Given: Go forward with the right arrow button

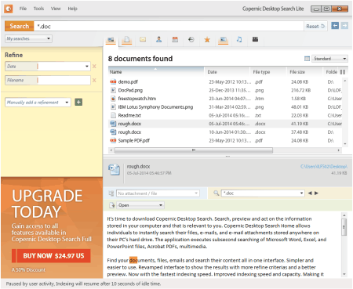Looking at the screenshot, I should tap(344, 26).
